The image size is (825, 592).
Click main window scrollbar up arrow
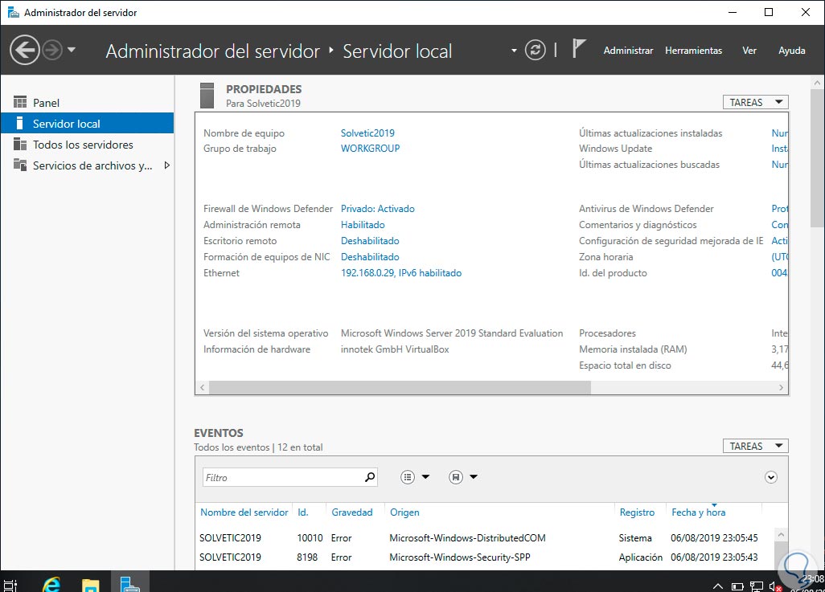click(x=817, y=83)
